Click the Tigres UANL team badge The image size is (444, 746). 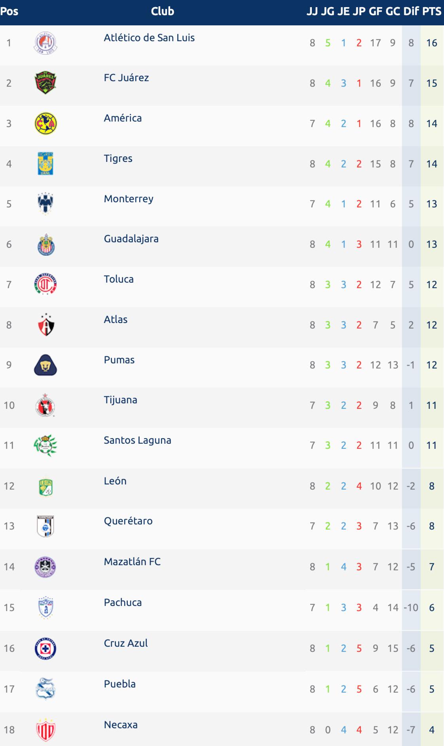tap(46, 163)
